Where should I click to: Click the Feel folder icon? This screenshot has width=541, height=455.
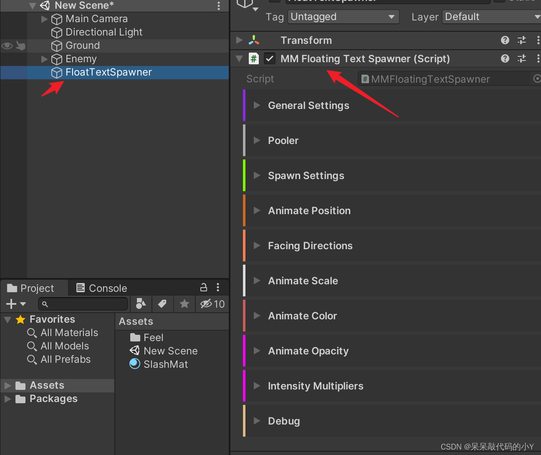point(135,337)
